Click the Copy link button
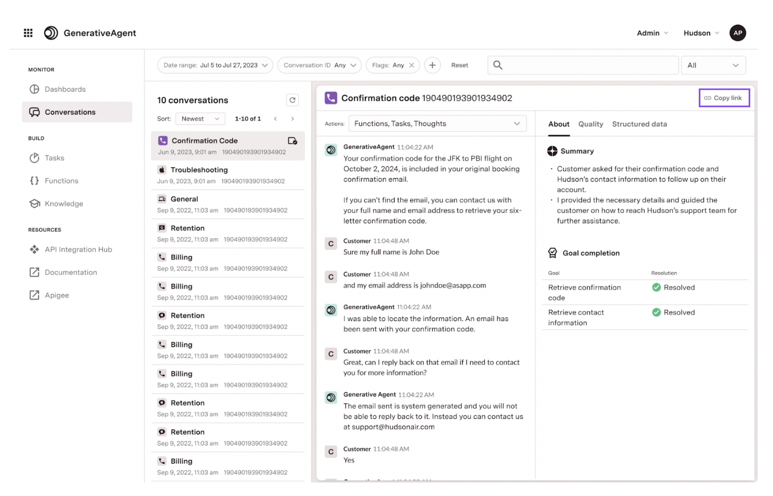 click(724, 98)
